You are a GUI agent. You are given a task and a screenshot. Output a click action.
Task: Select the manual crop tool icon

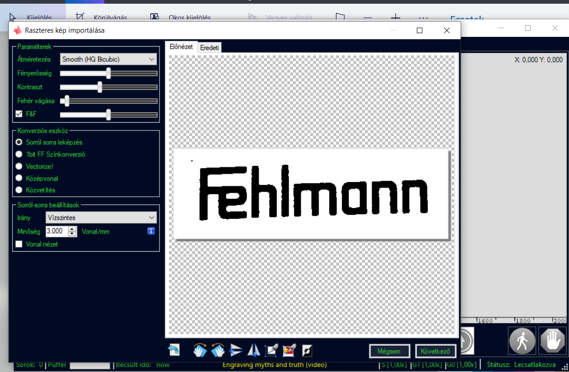click(271, 351)
